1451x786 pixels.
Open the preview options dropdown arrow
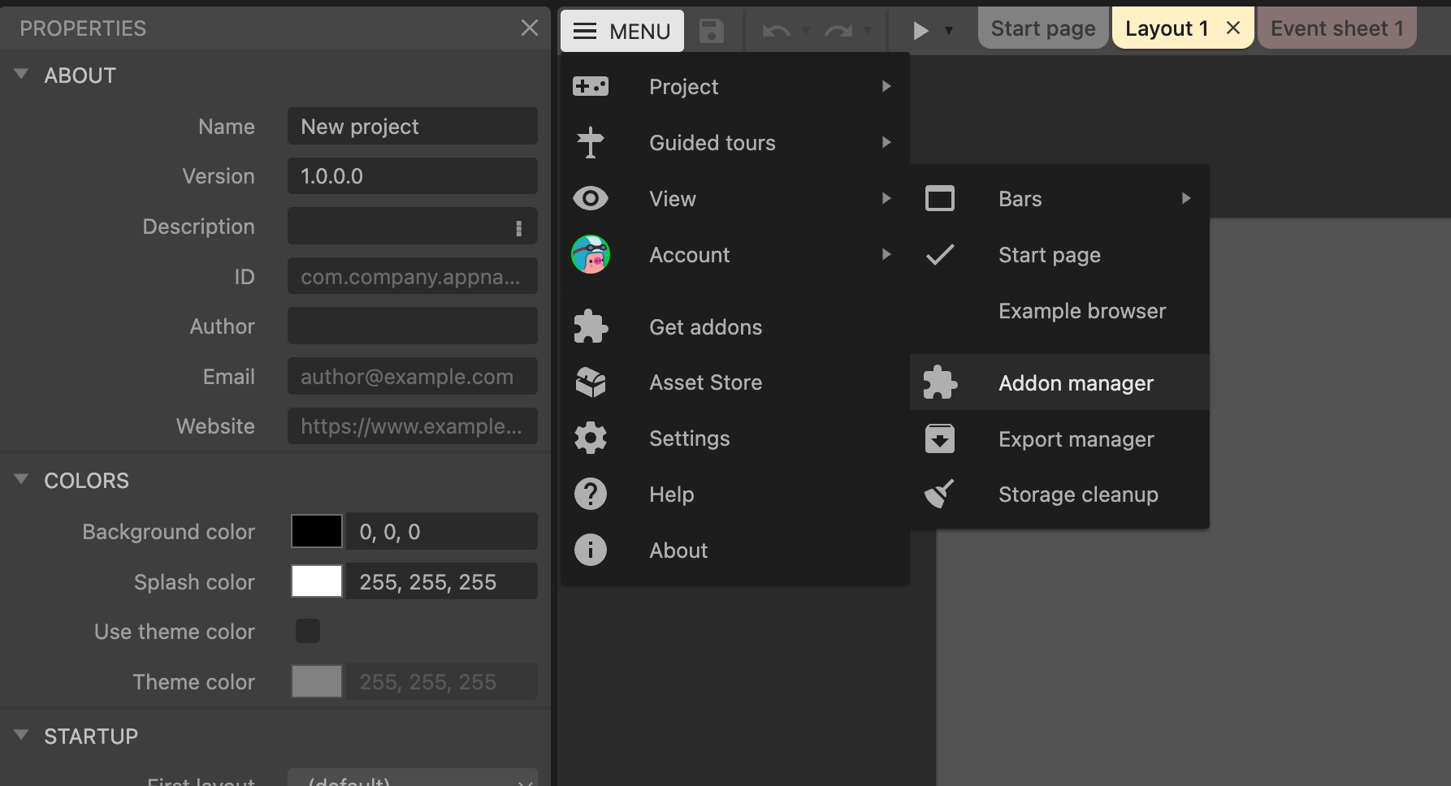coord(948,31)
